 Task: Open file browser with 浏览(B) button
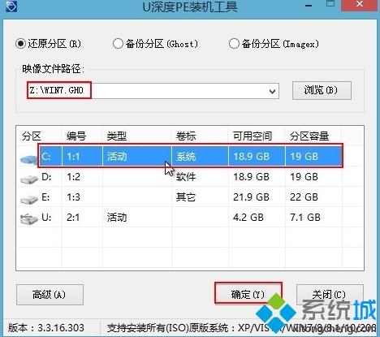(x=322, y=90)
